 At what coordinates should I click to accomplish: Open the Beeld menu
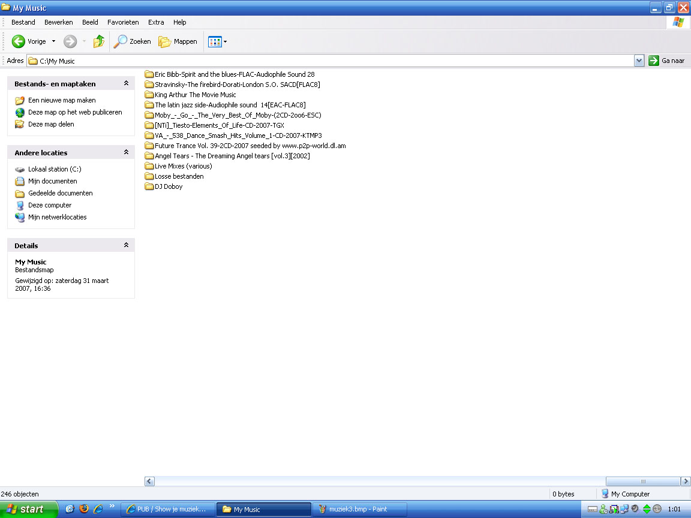[x=90, y=22]
